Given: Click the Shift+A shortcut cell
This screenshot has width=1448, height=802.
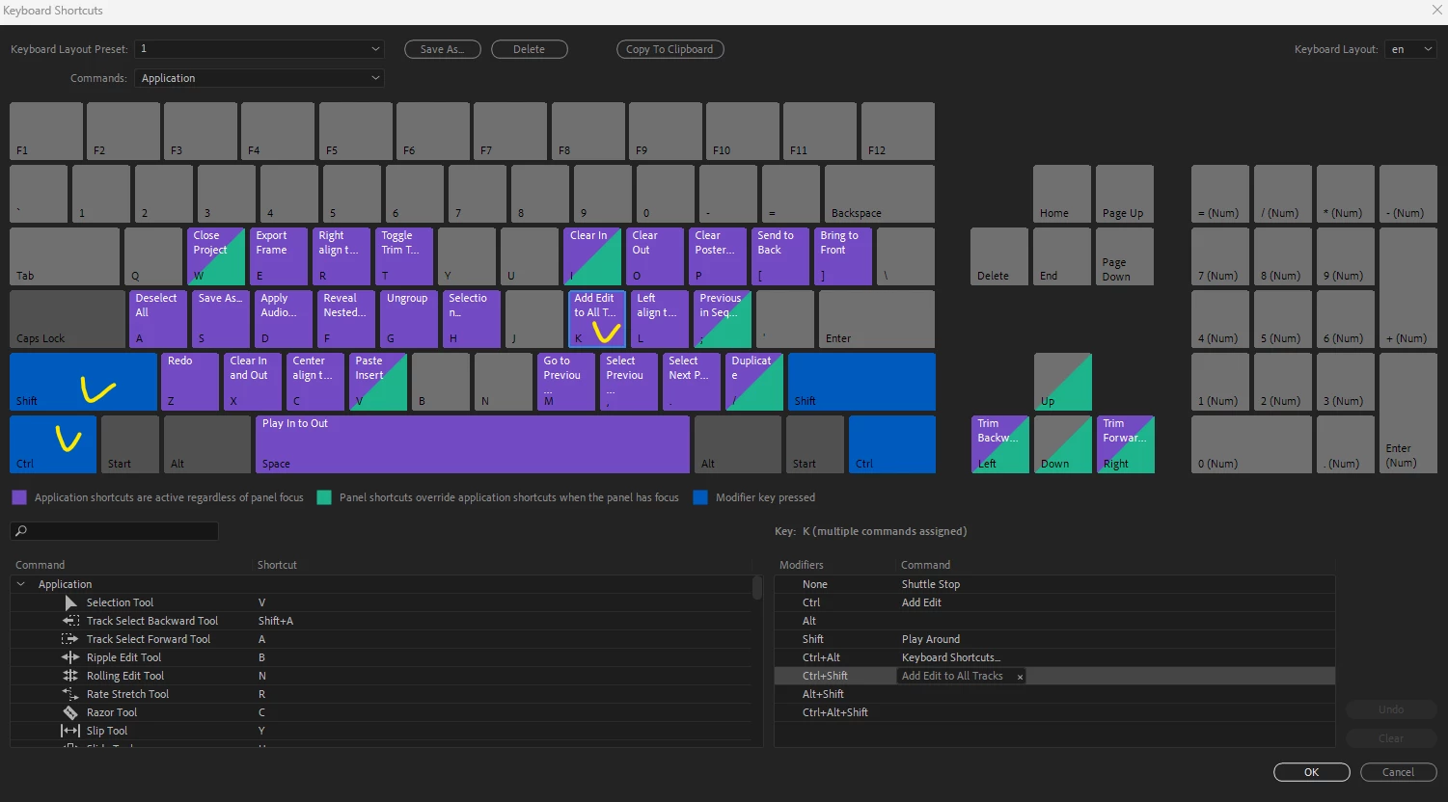Looking at the screenshot, I should click(276, 621).
